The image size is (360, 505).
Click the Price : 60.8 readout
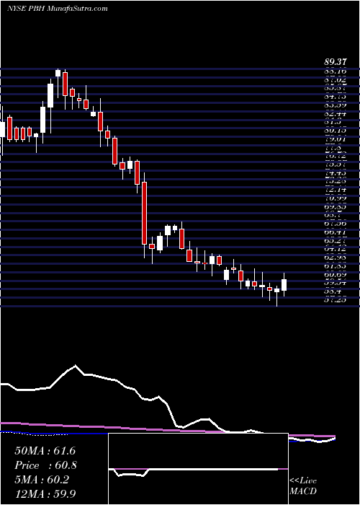[x=45, y=465]
